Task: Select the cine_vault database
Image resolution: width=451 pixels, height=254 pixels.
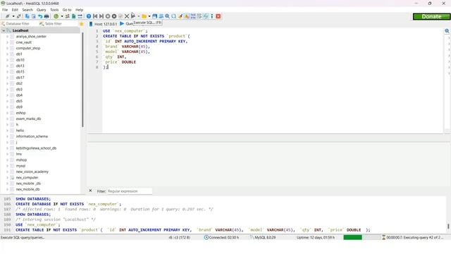Action: 24,42
